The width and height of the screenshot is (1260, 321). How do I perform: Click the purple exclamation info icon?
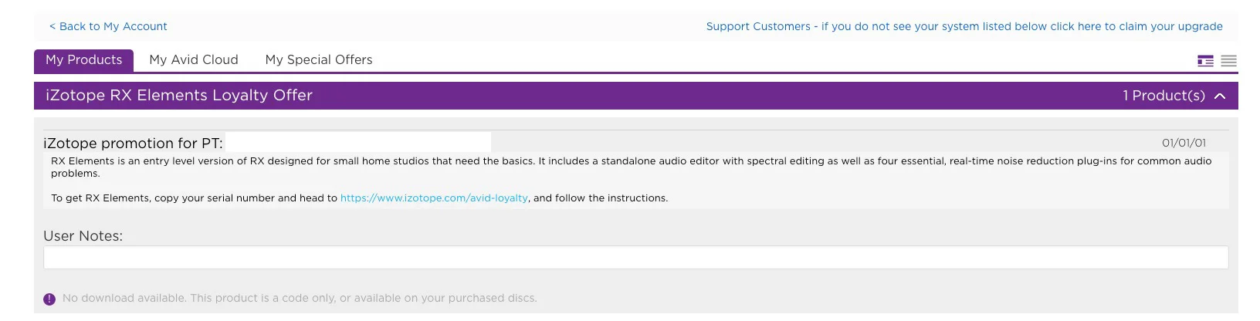point(49,299)
